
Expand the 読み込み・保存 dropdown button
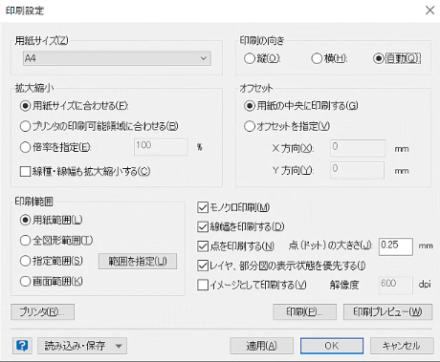82,346
